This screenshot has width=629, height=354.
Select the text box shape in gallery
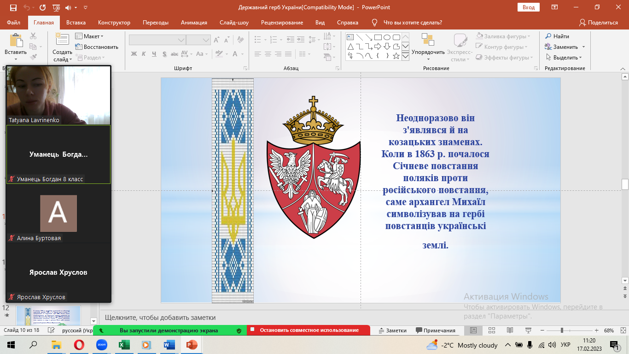(x=350, y=37)
